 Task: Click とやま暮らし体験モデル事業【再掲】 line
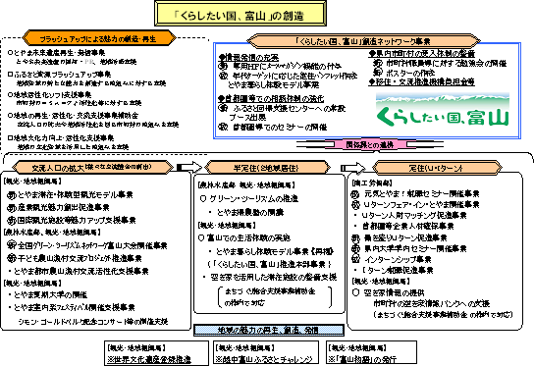[275, 251]
